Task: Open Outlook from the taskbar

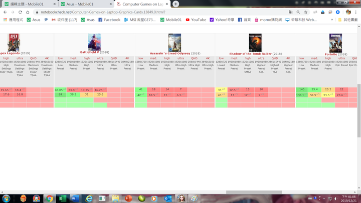Action: point(168,198)
